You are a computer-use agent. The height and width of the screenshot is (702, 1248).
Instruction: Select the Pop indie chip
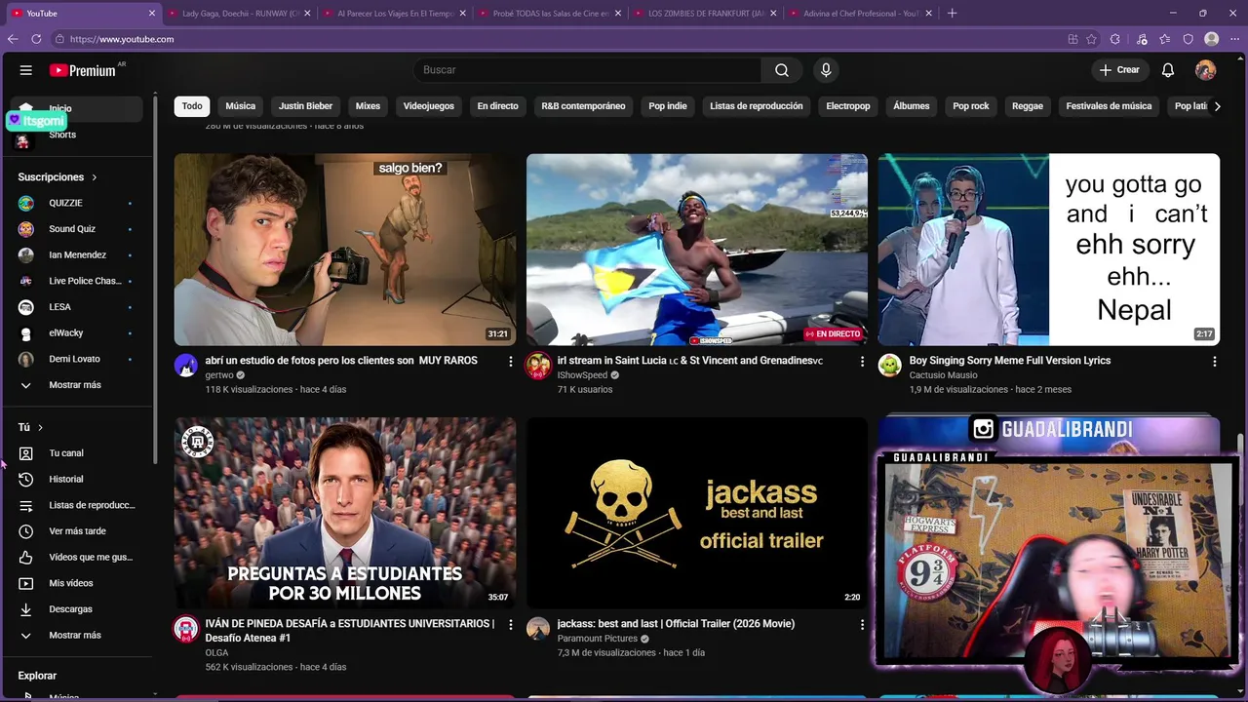[668, 106]
